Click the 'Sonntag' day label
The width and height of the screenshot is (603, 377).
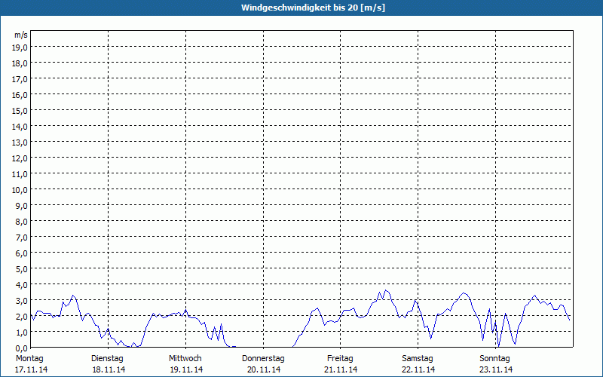tap(495, 359)
